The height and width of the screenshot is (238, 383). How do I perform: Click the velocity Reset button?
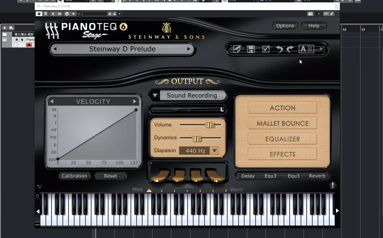pos(110,176)
